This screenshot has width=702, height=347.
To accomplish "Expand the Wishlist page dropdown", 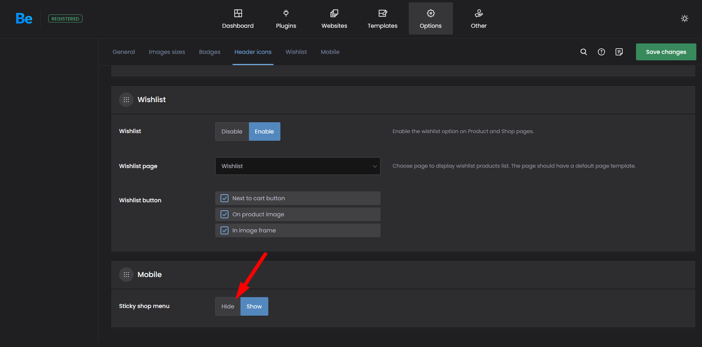I will click(298, 166).
